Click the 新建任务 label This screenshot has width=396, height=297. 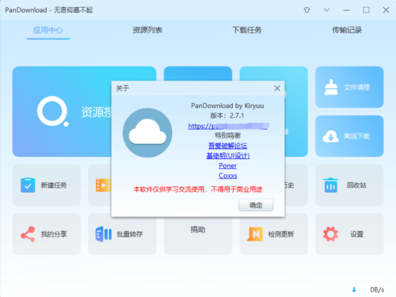(x=54, y=185)
